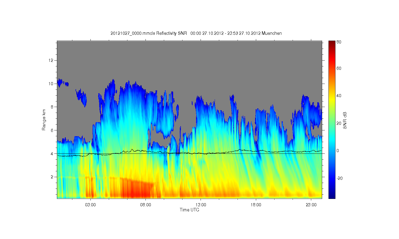Click the dark red top of colorbar
The height and width of the screenshot is (239, 399).
point(332,43)
